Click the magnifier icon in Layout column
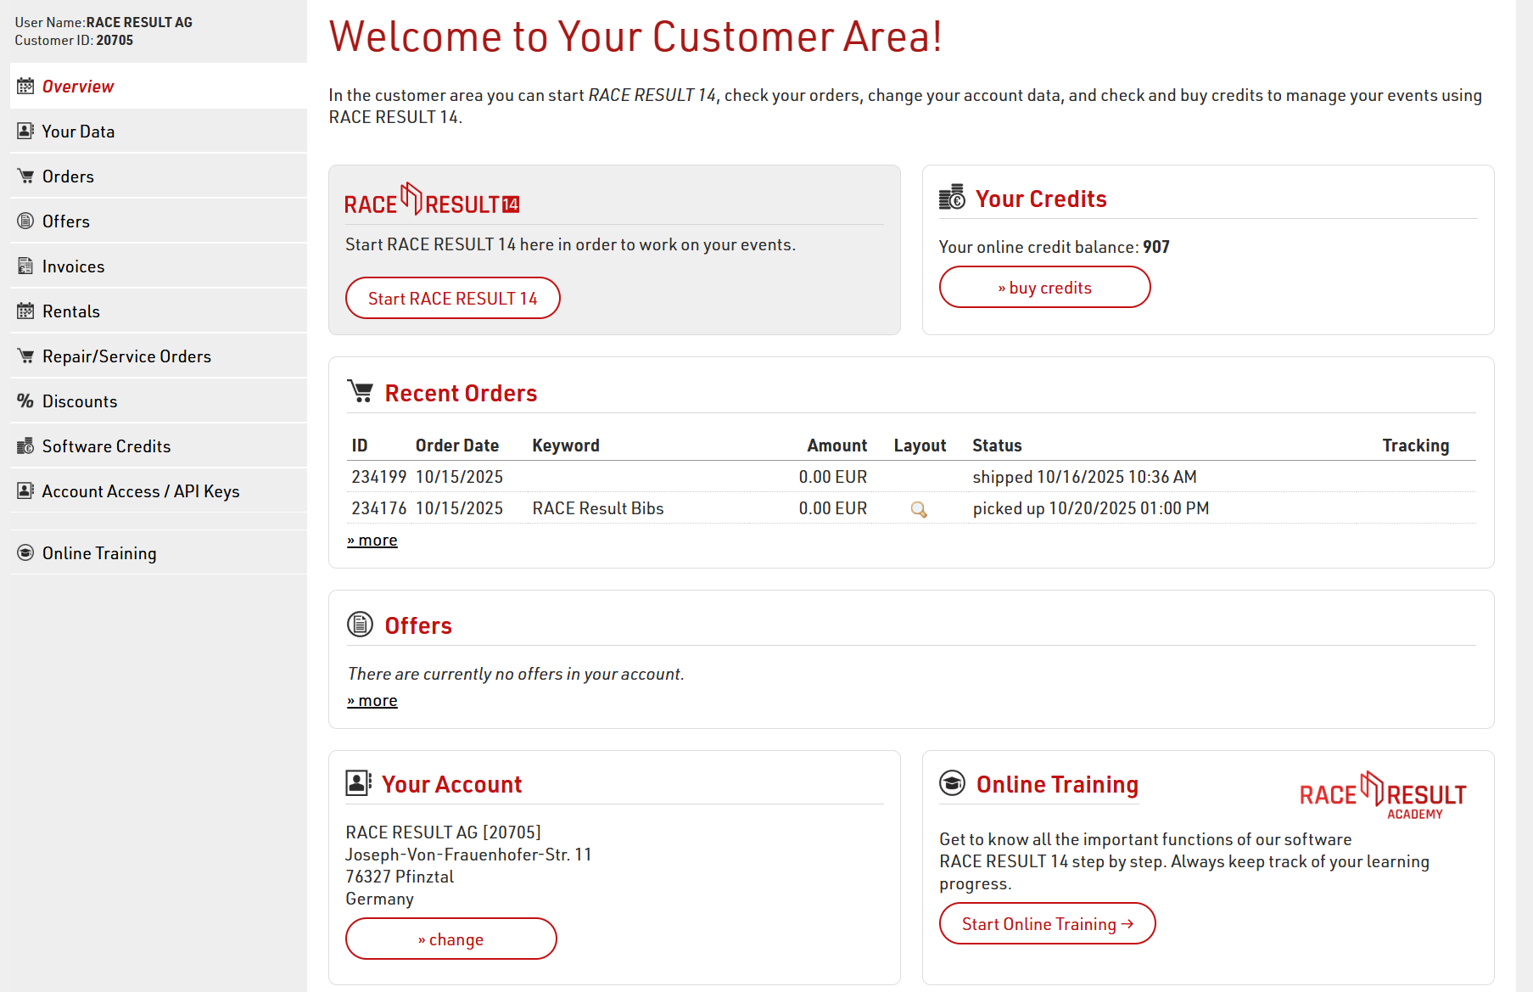 [918, 509]
